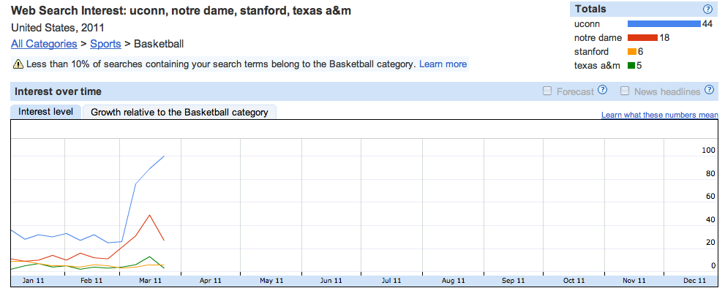Open the help icon next to Forecast

click(602, 90)
